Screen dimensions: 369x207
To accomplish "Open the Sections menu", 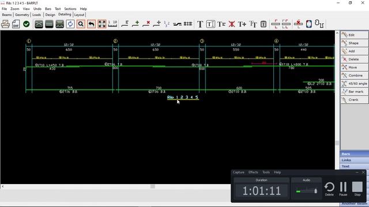I will pyautogui.click(x=70, y=9).
